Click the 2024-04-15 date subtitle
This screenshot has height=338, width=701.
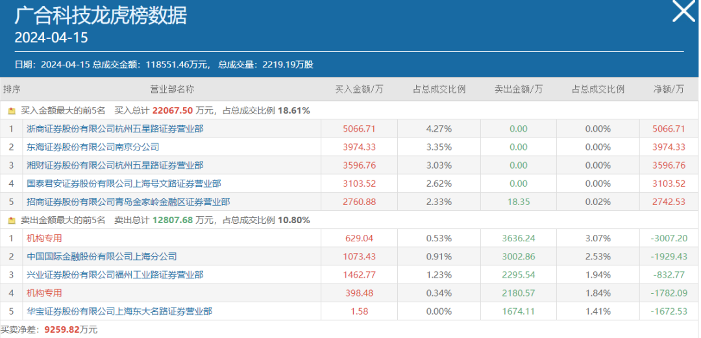(51, 38)
